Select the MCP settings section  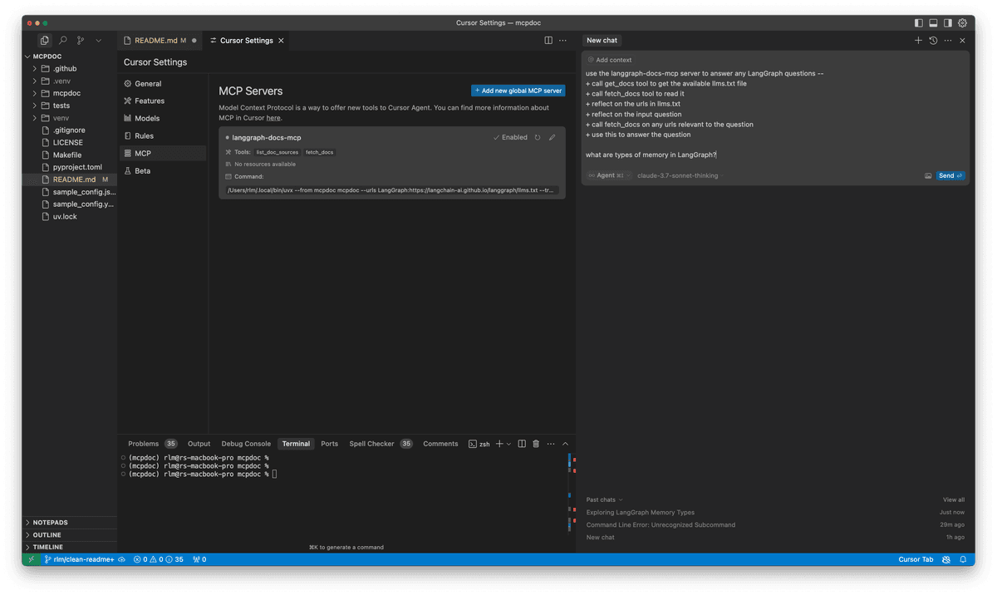tap(163, 154)
